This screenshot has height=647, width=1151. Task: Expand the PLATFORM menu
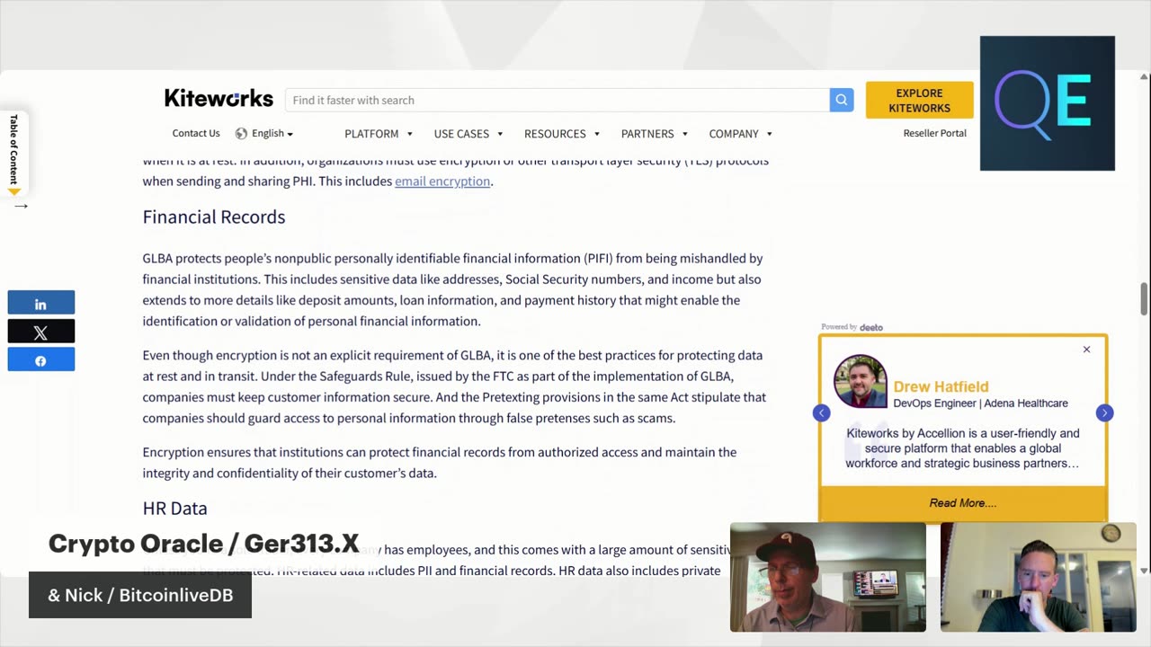[x=379, y=133]
